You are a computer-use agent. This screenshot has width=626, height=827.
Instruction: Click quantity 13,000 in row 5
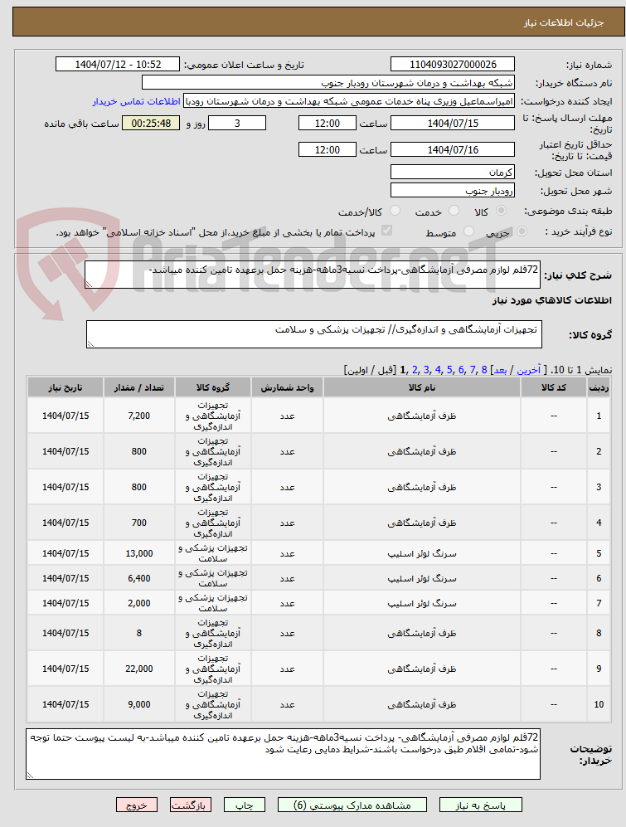point(139,553)
